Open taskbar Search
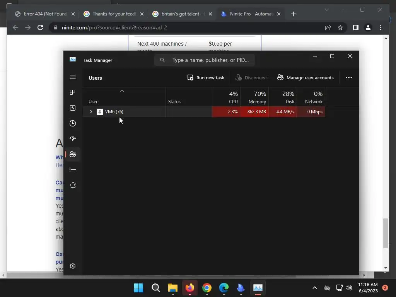 click(x=155, y=288)
